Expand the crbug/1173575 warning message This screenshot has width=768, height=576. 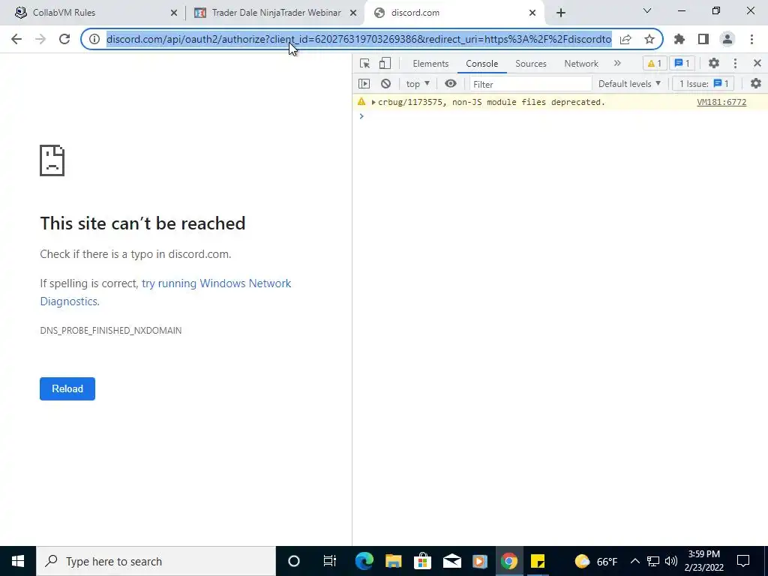373,102
